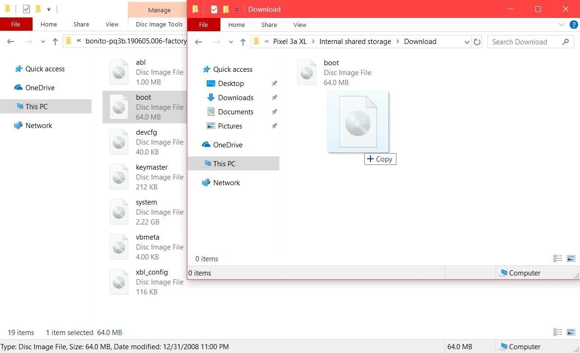
Task: Click Manage contextual tab header
Action: coord(160,10)
